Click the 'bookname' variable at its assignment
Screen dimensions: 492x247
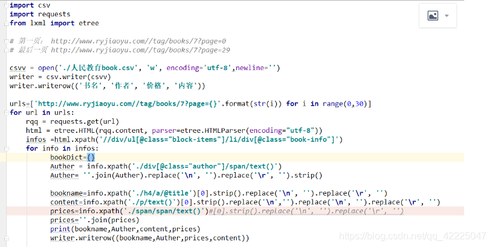[66, 193]
